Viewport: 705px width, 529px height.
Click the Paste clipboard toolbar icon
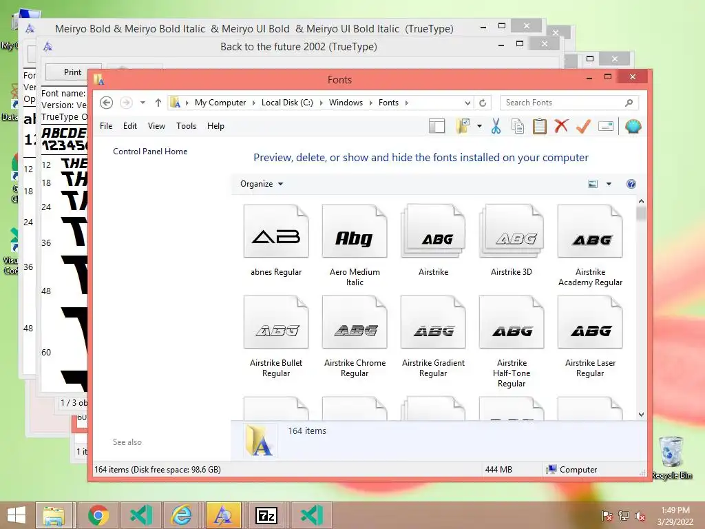(x=540, y=126)
